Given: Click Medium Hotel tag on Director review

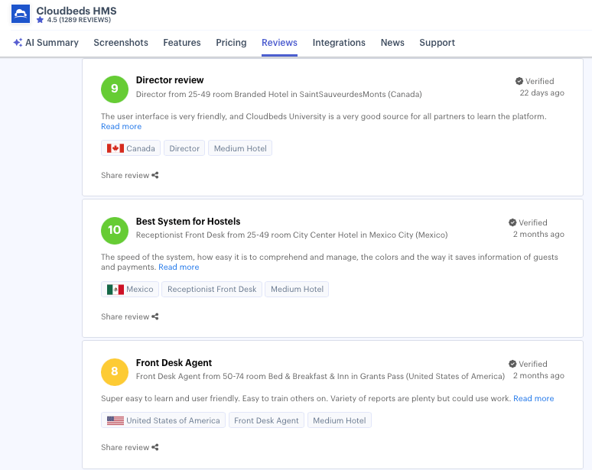Looking at the screenshot, I should tap(240, 148).
